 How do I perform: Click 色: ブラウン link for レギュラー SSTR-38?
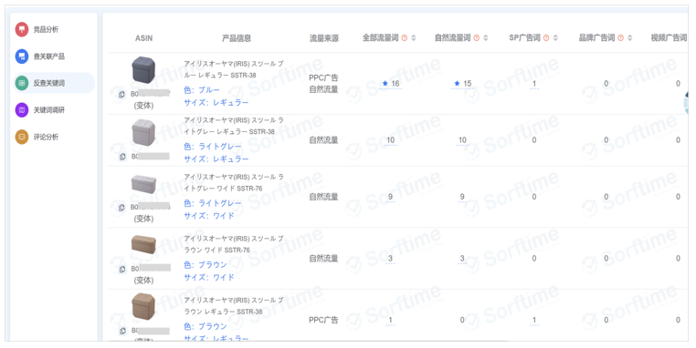click(206, 326)
